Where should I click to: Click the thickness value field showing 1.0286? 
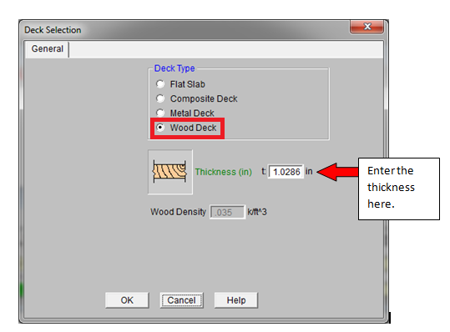tap(286, 172)
